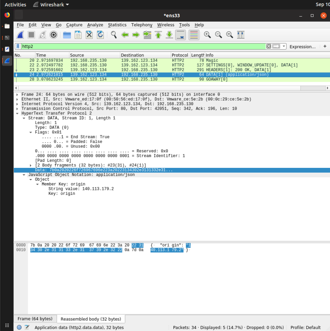Go to specified packet

pyautogui.click(x=147, y=35)
